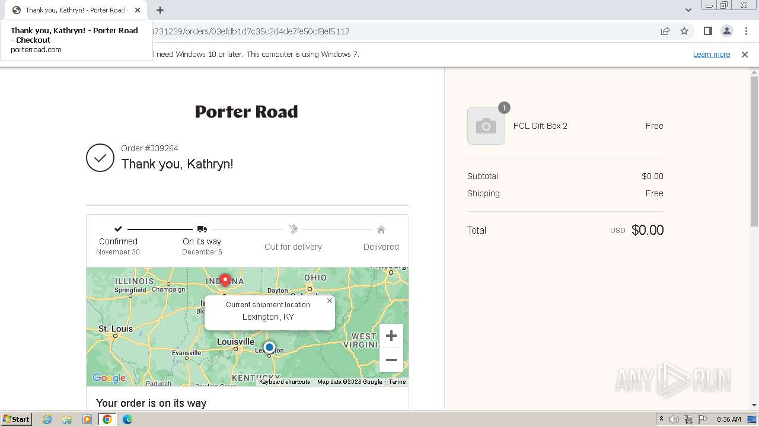Zoom out on the map
Viewport: 759px width, 427px height.
(391, 360)
